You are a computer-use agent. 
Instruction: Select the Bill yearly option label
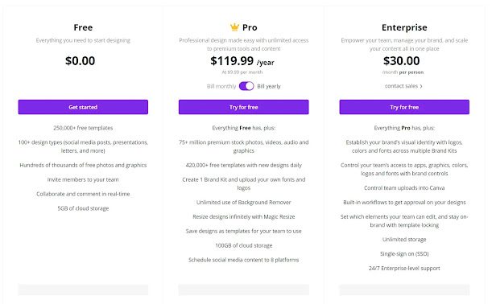point(269,86)
